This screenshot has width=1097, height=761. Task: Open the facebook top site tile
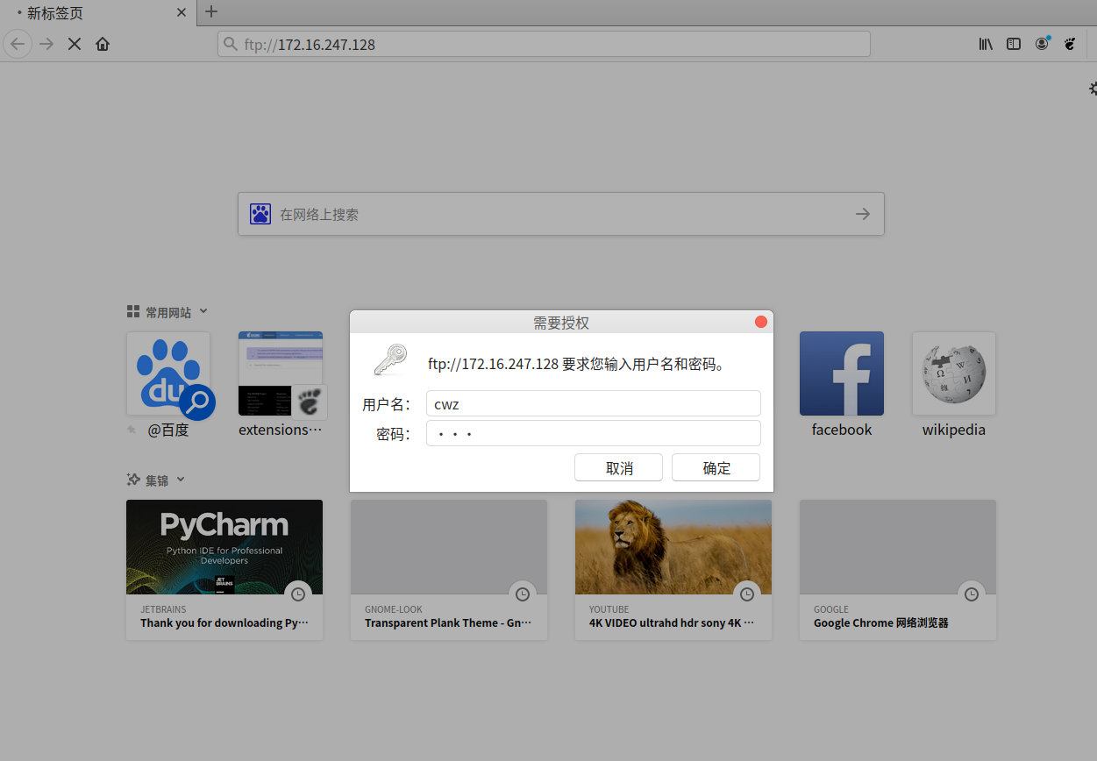tap(841, 384)
